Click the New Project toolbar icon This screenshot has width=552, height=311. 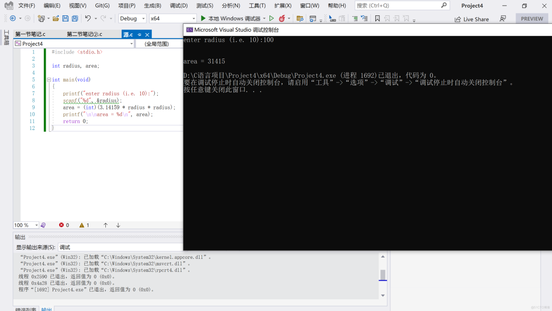pyautogui.click(x=41, y=18)
